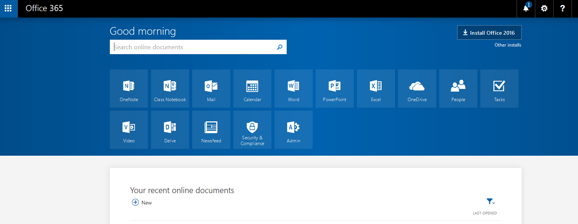Viewport: 578px width, 224px height.
Task: Open the Tasks app tile
Action: click(499, 89)
